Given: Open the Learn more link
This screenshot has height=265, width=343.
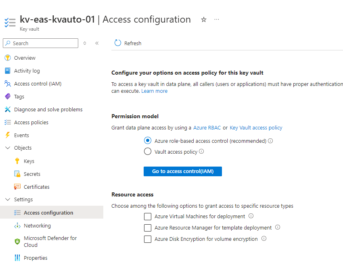Looking at the screenshot, I should (155, 91).
